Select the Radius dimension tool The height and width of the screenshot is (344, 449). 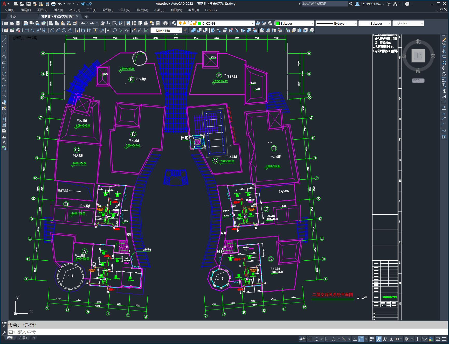click(x=52, y=30)
